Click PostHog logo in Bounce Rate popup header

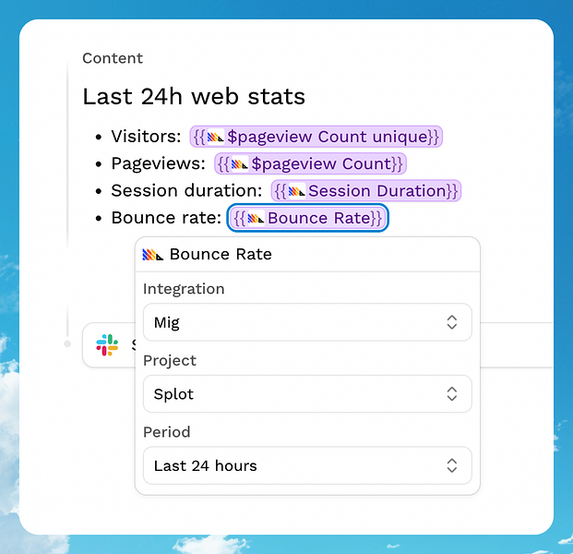tap(153, 255)
